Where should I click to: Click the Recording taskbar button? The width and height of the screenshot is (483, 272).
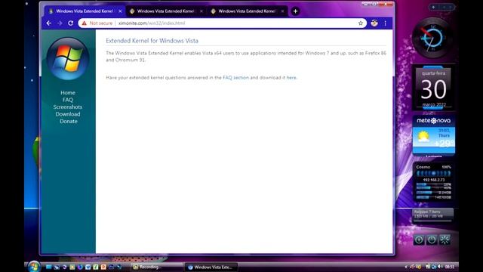pyautogui.click(x=156, y=267)
